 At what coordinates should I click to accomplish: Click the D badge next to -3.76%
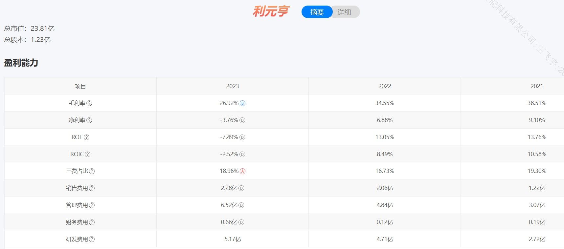(x=242, y=120)
